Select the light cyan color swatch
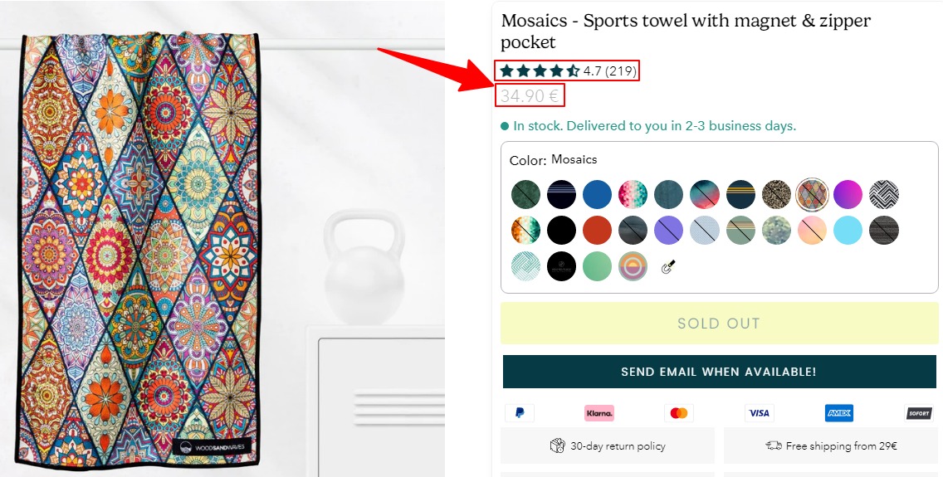Image resolution: width=943 pixels, height=477 pixels. pos(848,230)
